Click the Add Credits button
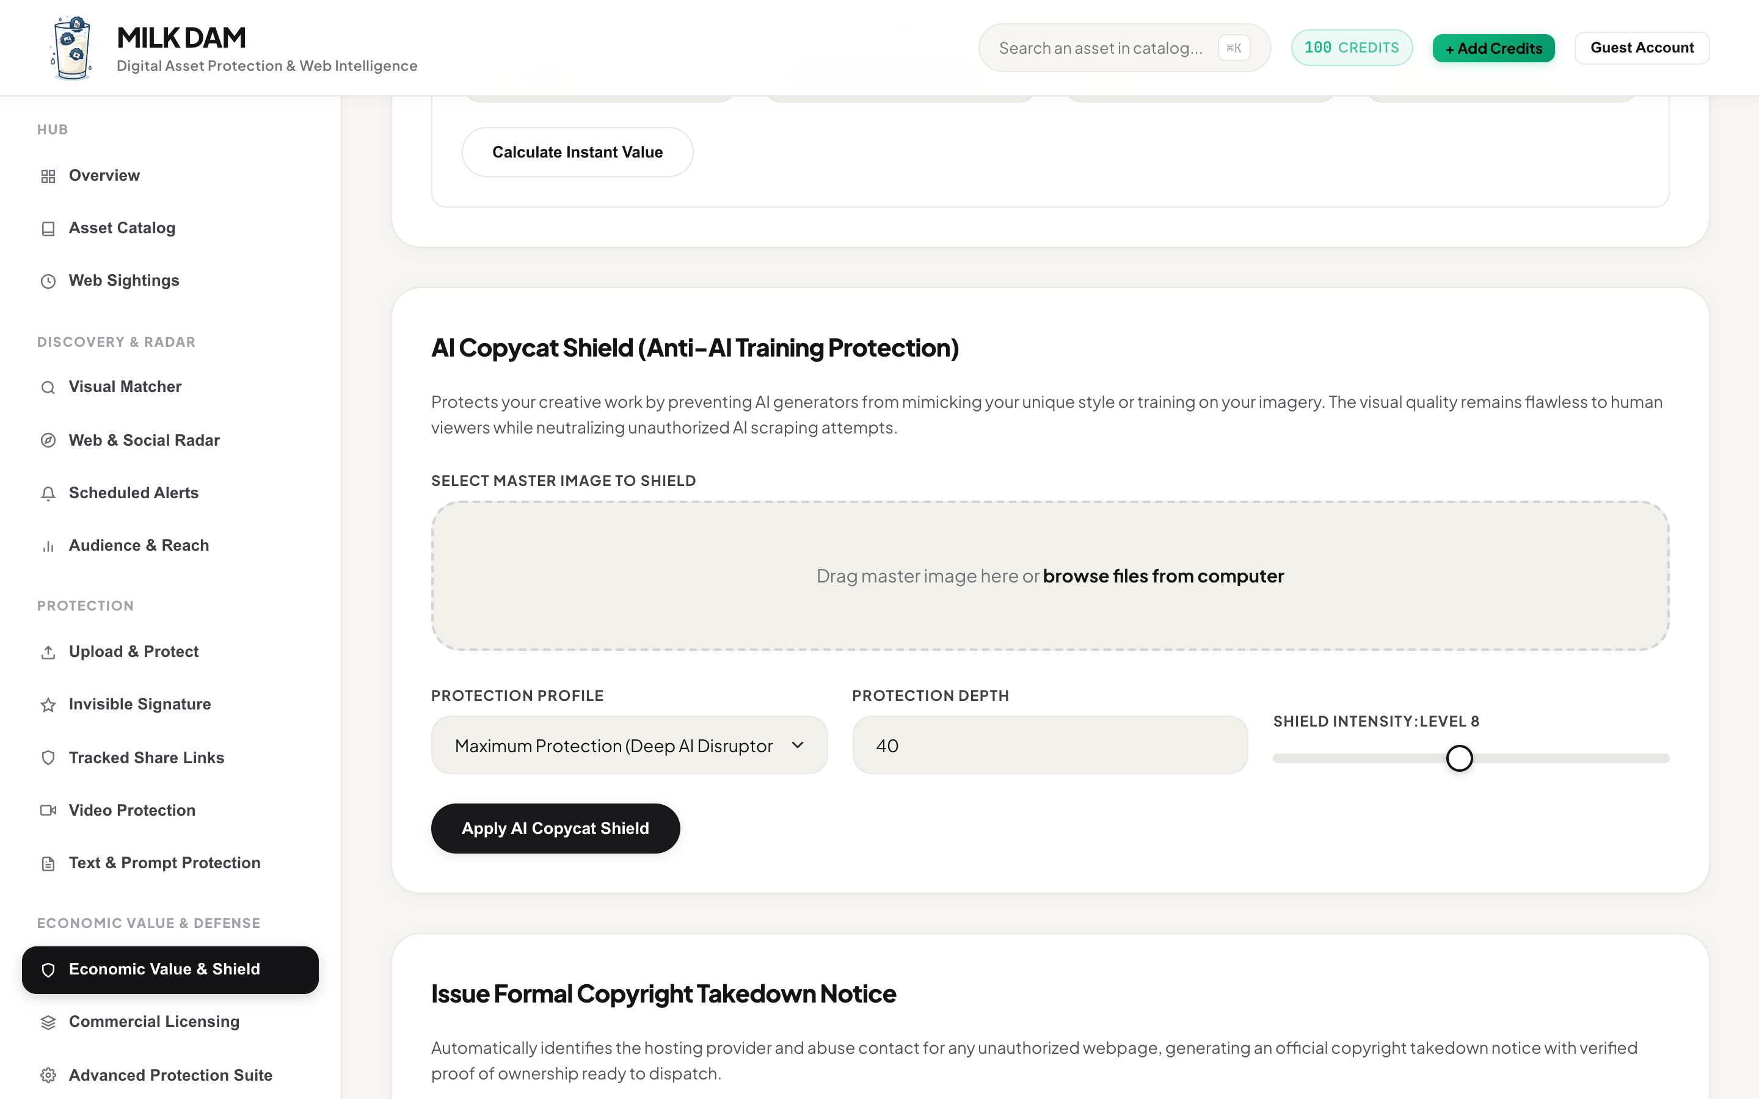Image resolution: width=1759 pixels, height=1099 pixels. click(1493, 48)
